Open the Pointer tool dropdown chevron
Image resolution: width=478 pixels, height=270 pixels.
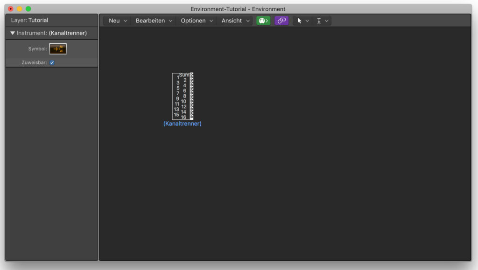click(x=307, y=21)
